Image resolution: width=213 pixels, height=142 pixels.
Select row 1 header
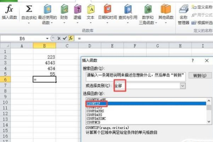pyautogui.click(x=5, y=51)
